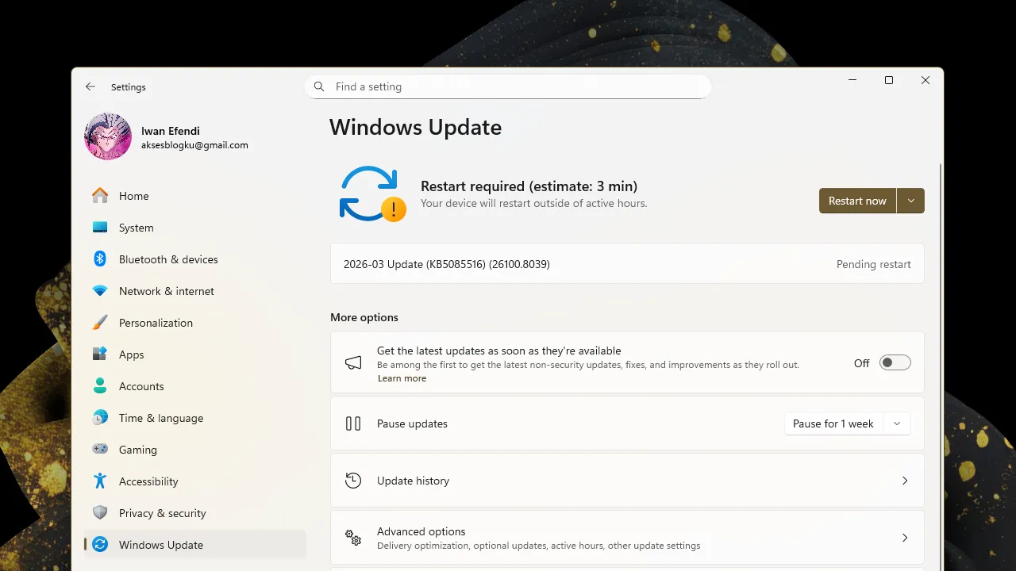Open the Restart now split-button dropdown
The width and height of the screenshot is (1016, 571).
click(910, 201)
